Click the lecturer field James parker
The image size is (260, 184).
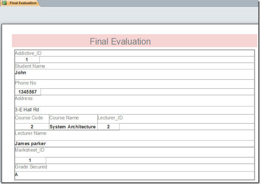134,143
